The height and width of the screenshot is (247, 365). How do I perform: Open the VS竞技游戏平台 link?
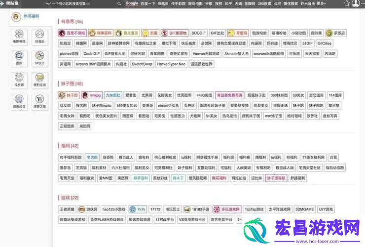tap(192, 220)
